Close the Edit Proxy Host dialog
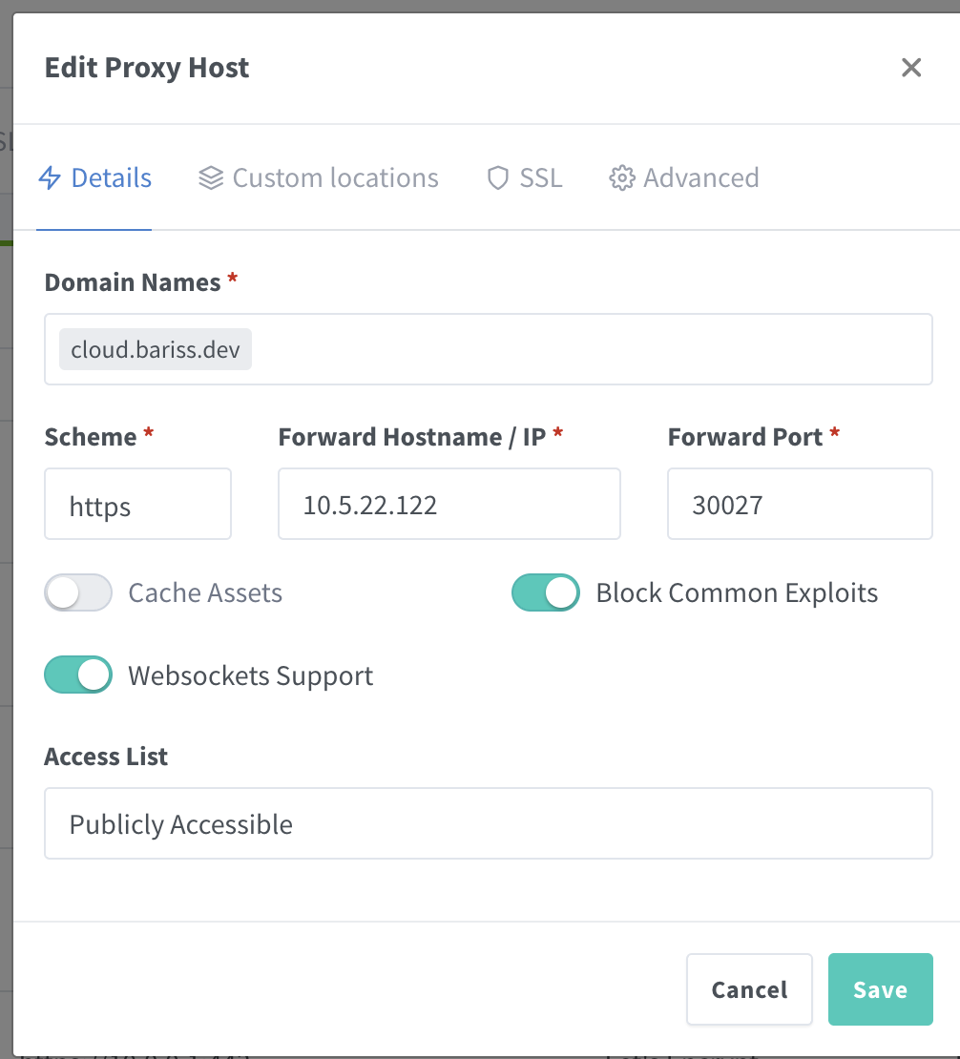Screen dimensions: 960x1059 (911, 68)
